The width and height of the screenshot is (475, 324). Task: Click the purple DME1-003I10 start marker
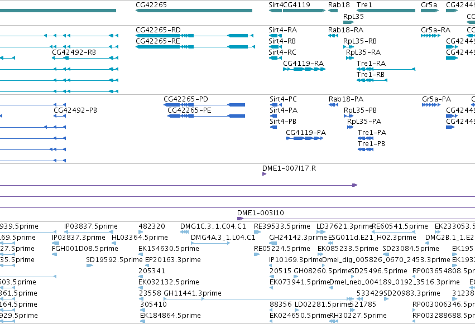240,219
